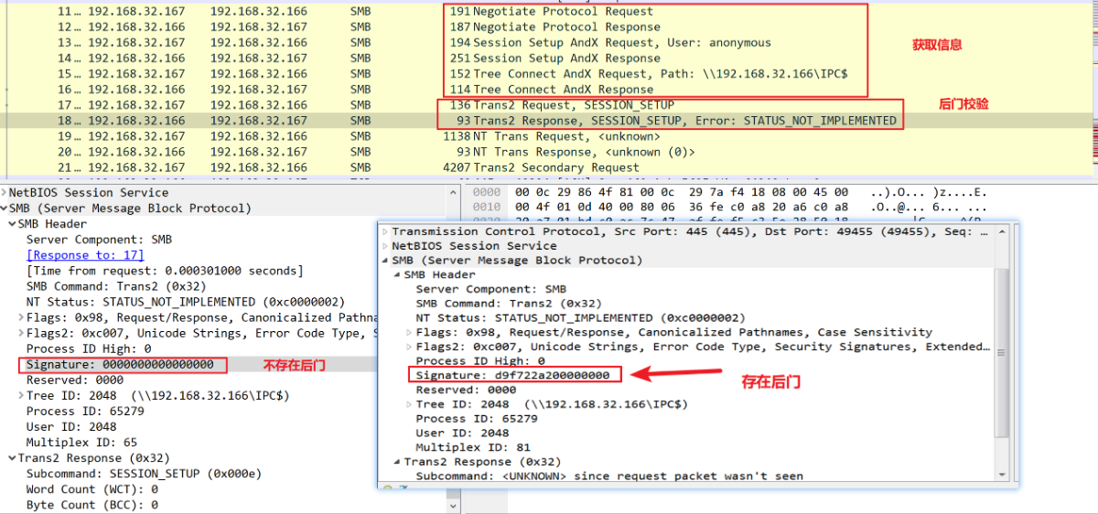
Task: Select packet 16 Tree Connect AndX Response
Action: tap(549, 90)
